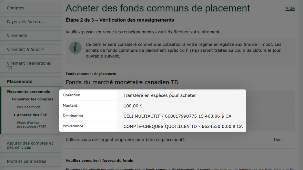Click the Aide help link
The height and width of the screenshot is (170, 303).
[290, 8]
